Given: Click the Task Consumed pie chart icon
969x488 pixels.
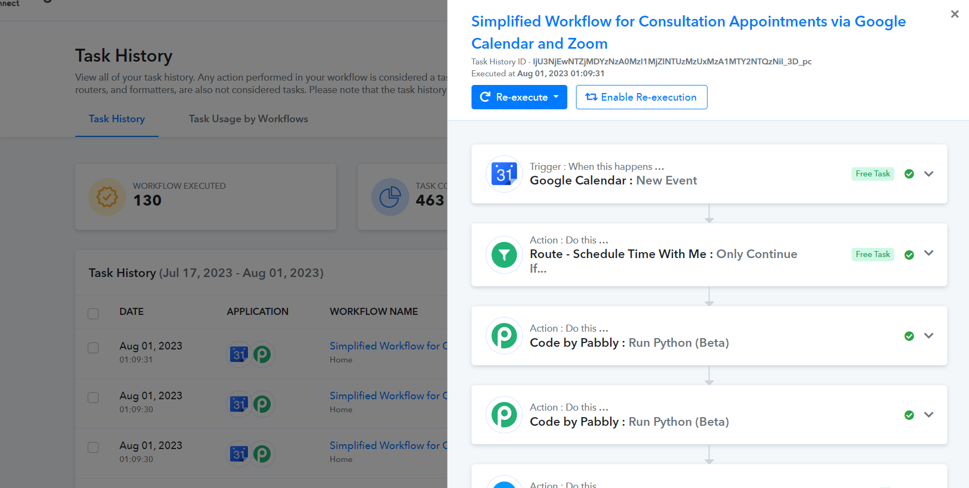Looking at the screenshot, I should (x=390, y=197).
